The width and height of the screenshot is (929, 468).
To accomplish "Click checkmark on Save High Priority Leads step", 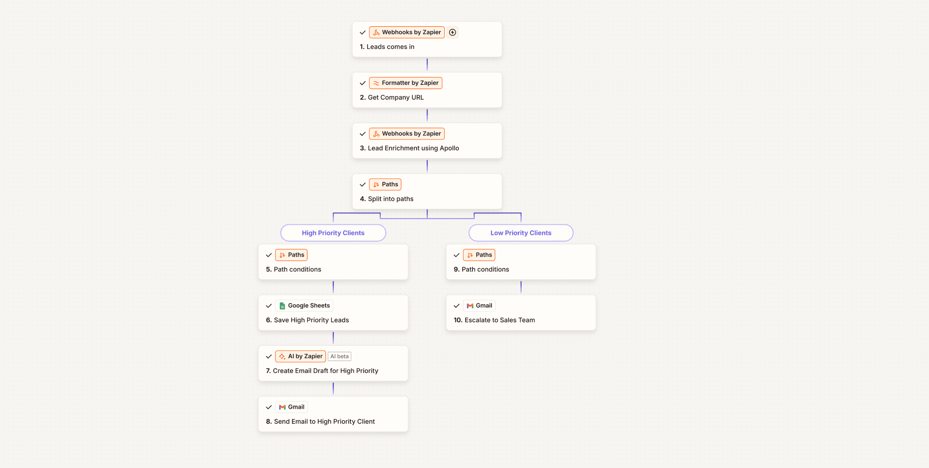I will click(x=269, y=306).
